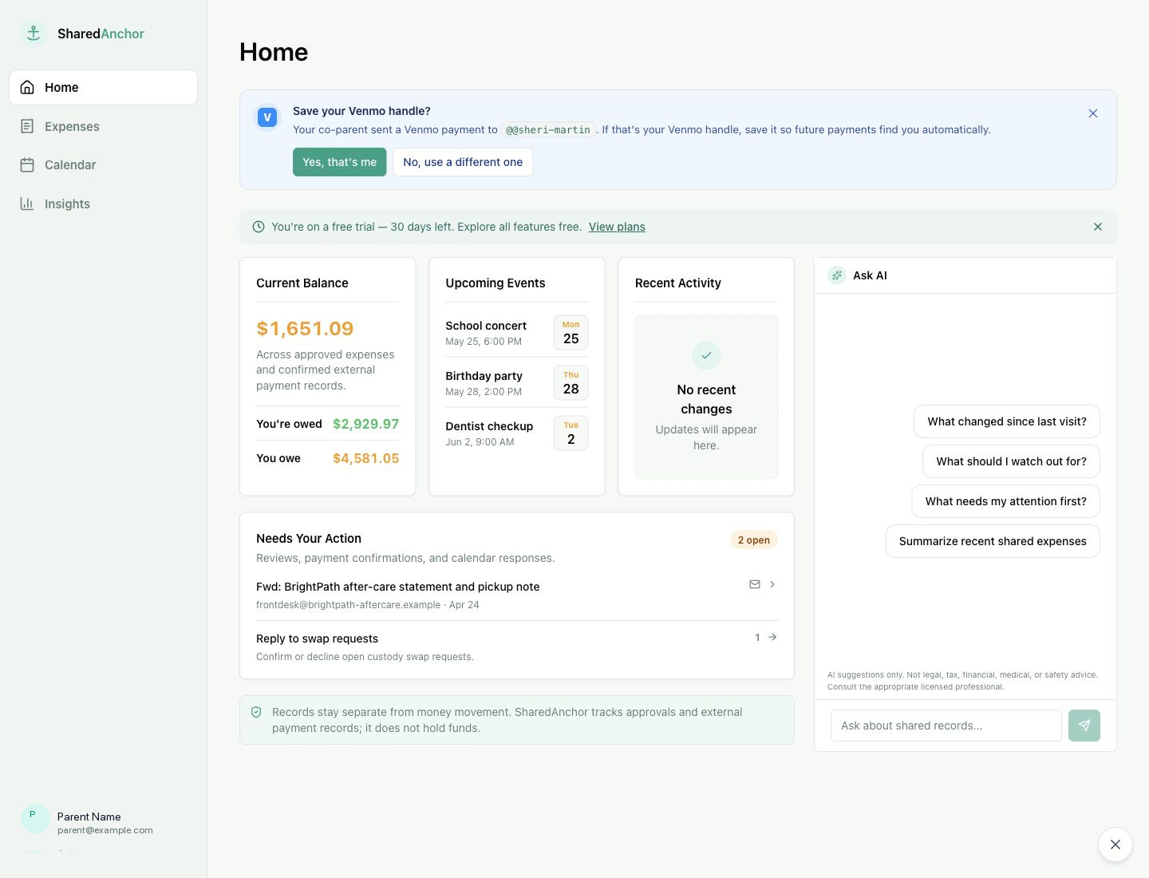This screenshot has width=1149, height=878.
Task: Dismiss the free trial notice
Action: click(1098, 227)
